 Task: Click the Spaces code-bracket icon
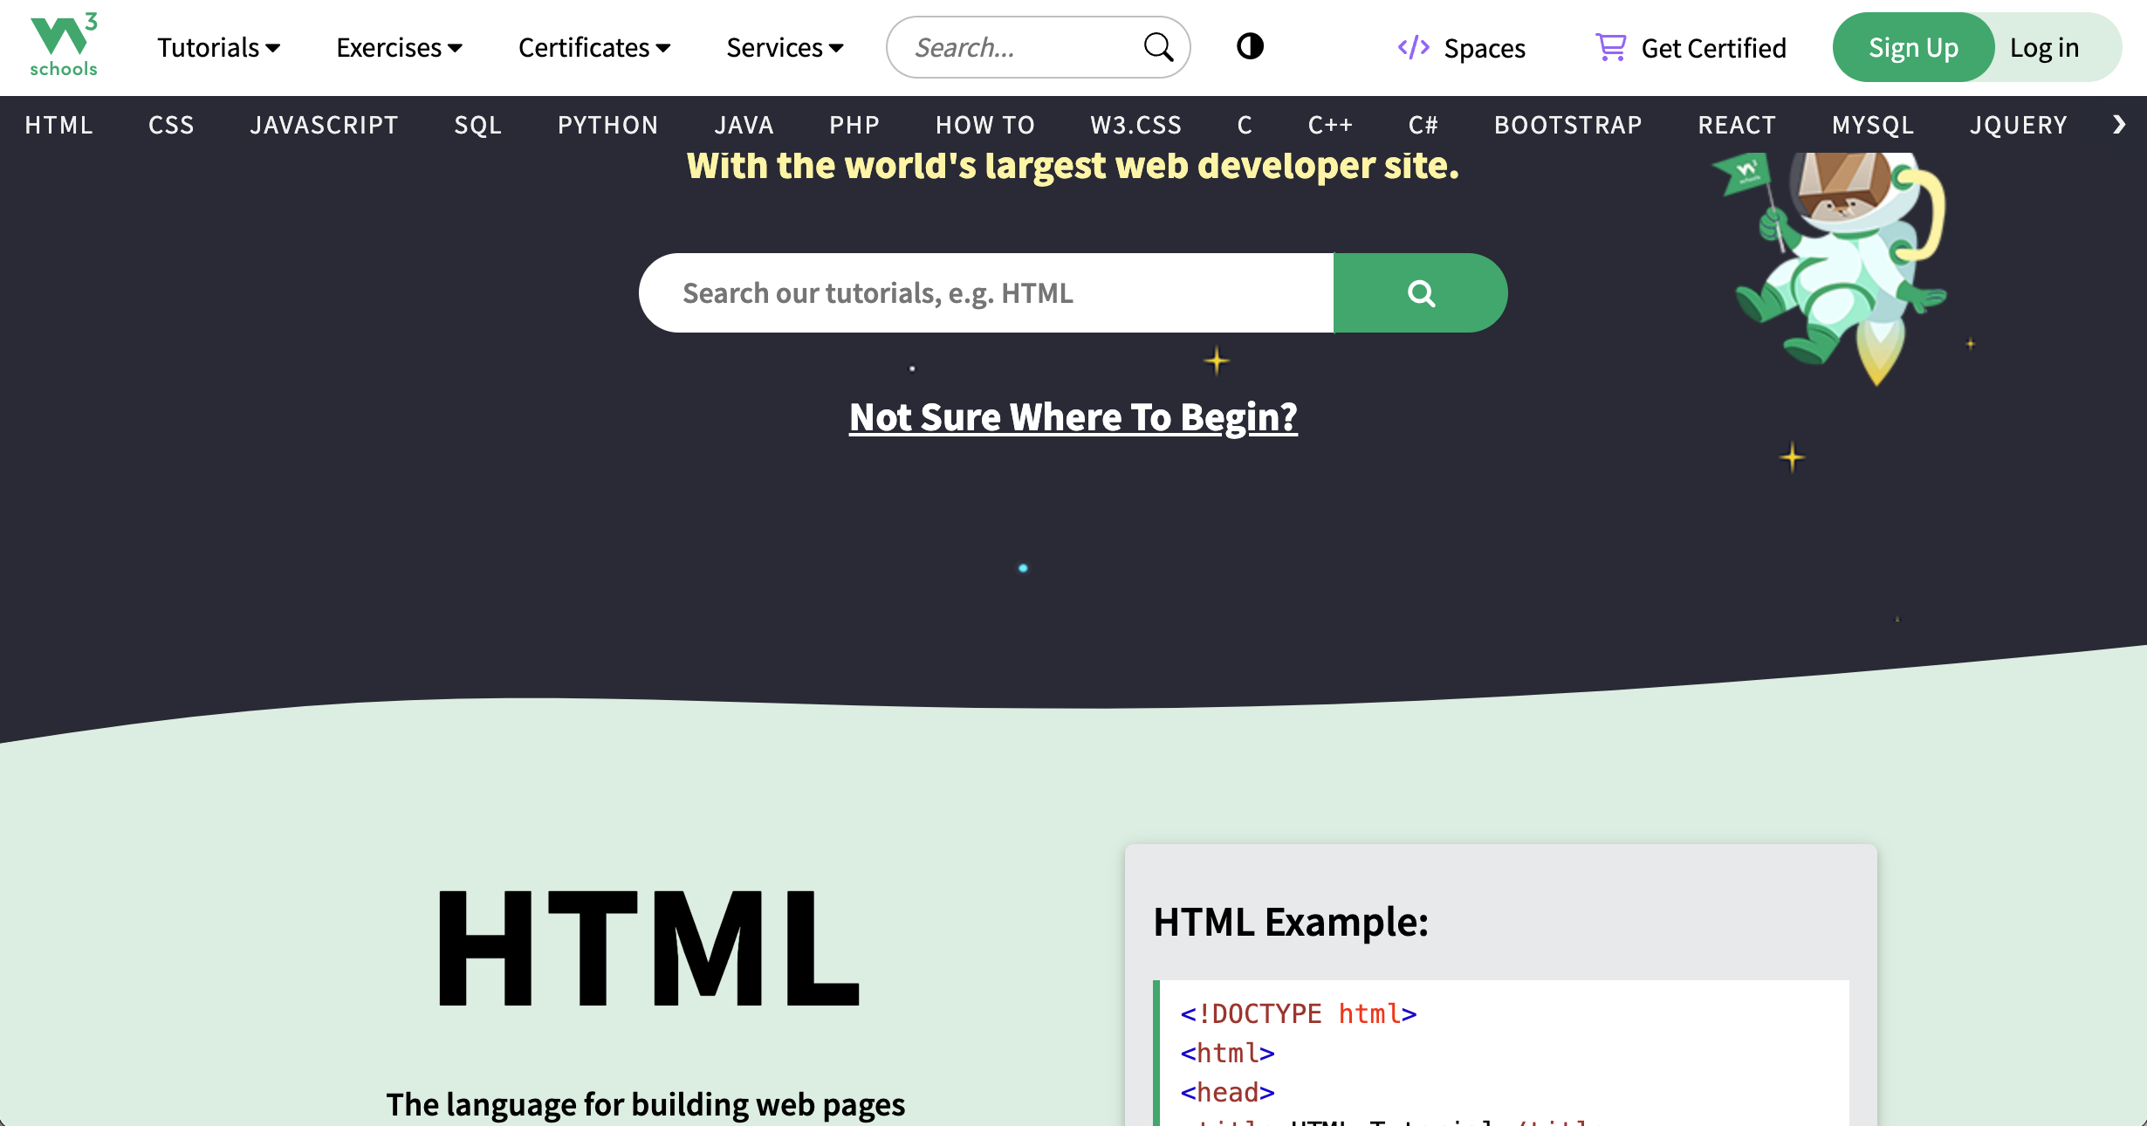point(1413,47)
